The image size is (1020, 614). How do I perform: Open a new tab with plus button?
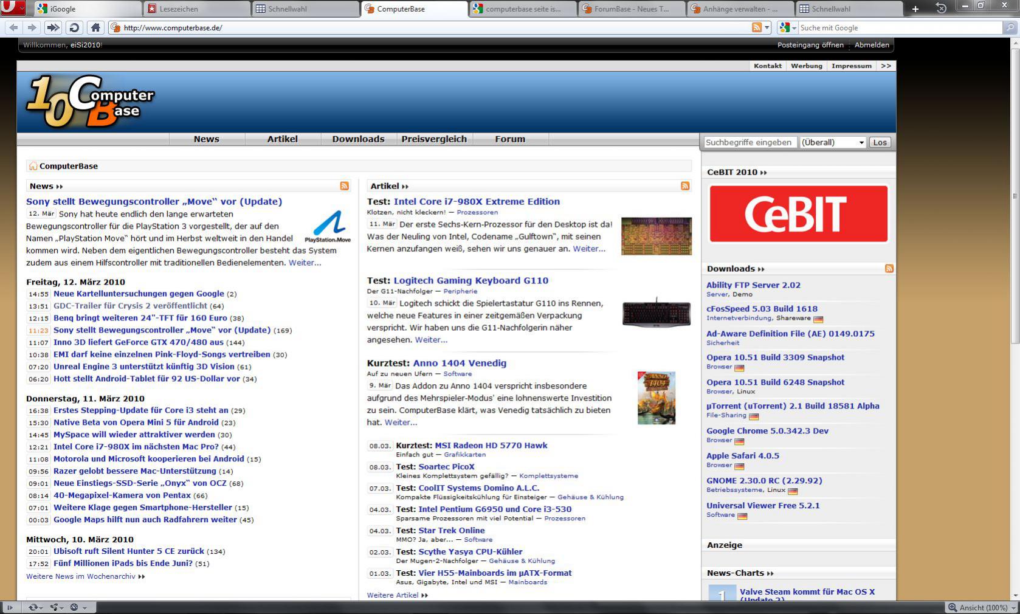915,9
